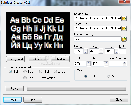Decrease the Line 3 value
Viewport: 131px width, 105px height.
(x=116, y=52)
